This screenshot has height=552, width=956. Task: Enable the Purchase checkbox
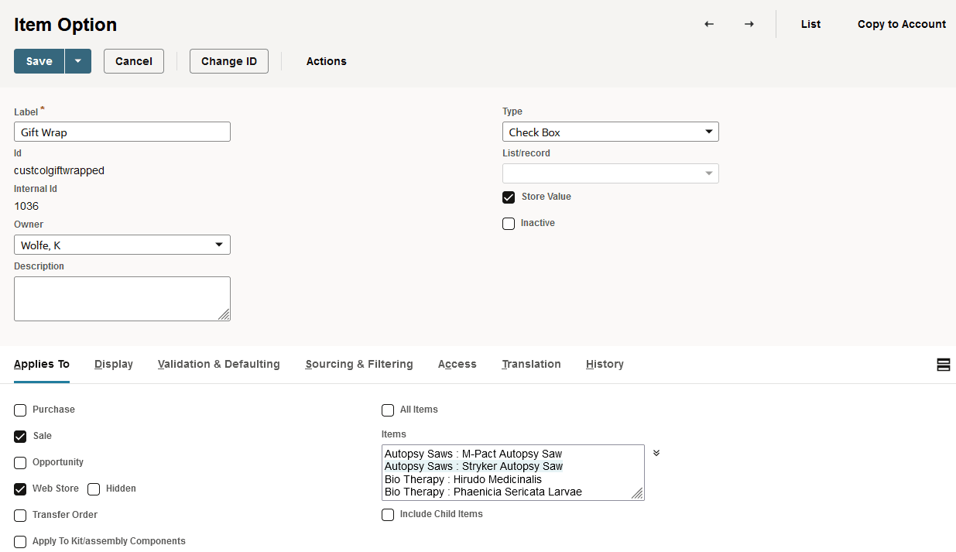click(x=20, y=410)
